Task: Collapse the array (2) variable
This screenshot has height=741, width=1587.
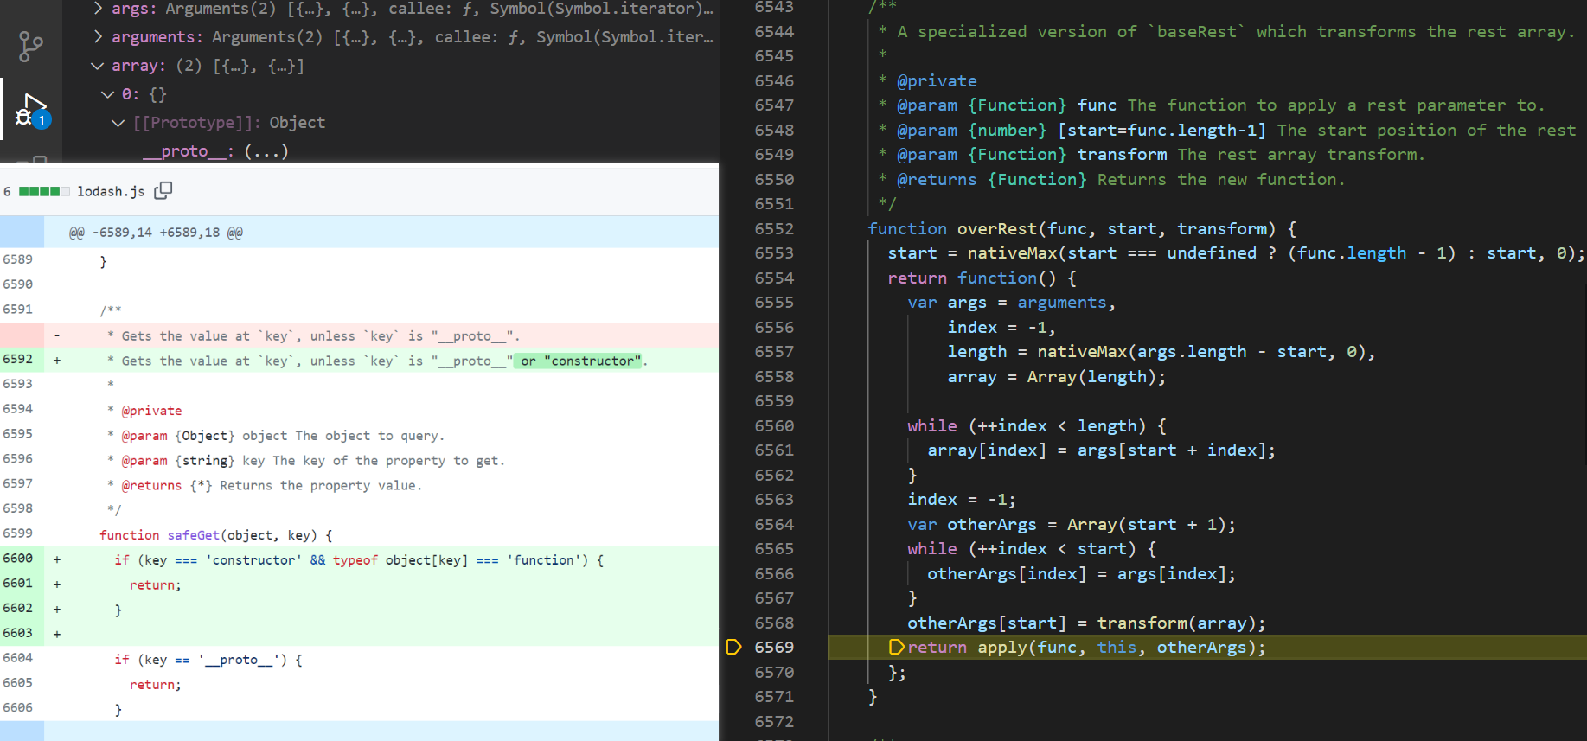Action: pyautogui.click(x=98, y=66)
